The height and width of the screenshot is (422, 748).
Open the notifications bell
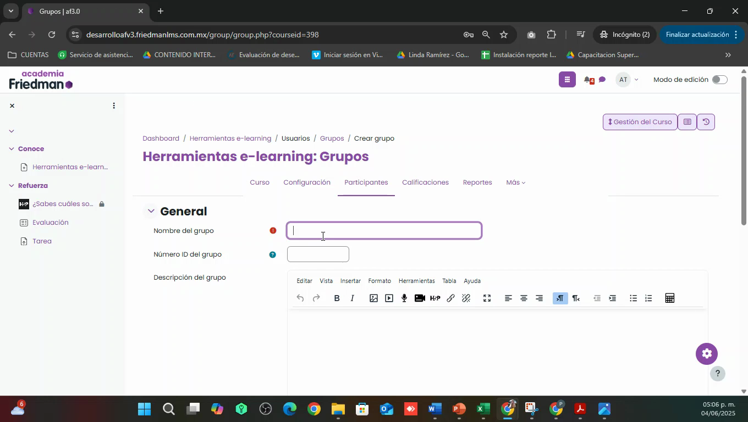[x=588, y=80]
